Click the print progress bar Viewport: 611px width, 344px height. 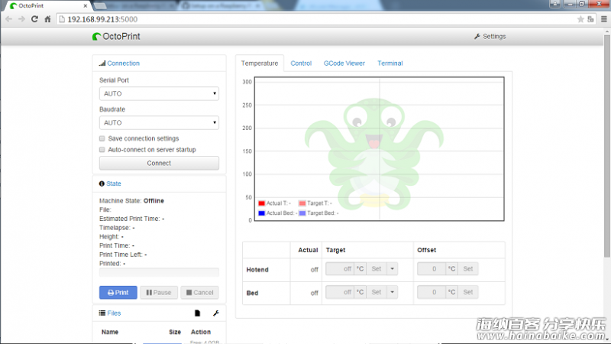tap(159, 272)
